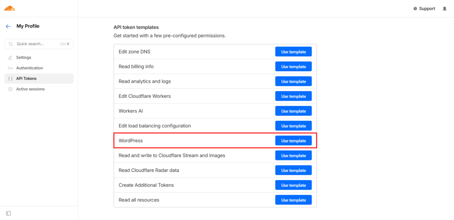454x220 pixels.
Task: Click the Quick search magnifier icon
Action: click(11, 44)
